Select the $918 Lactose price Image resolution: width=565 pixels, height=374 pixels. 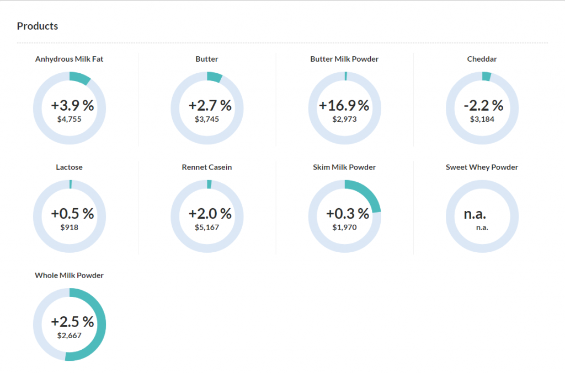(x=70, y=226)
